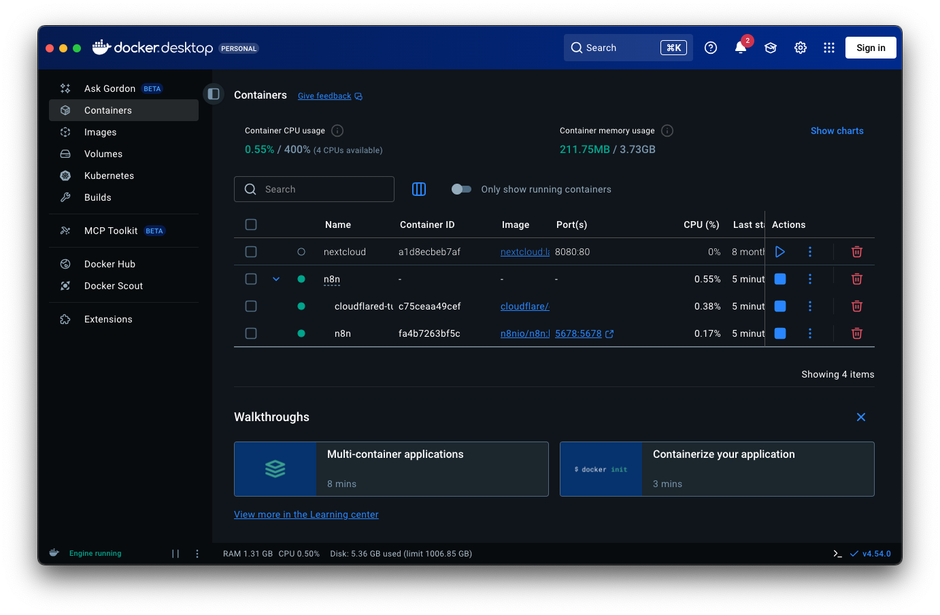The image size is (940, 615).
Task: Open Ask Gordon in sidebar
Action: click(124, 88)
